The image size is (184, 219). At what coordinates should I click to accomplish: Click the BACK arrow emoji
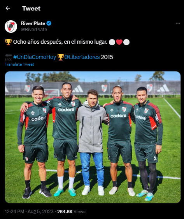click(x=8, y=57)
